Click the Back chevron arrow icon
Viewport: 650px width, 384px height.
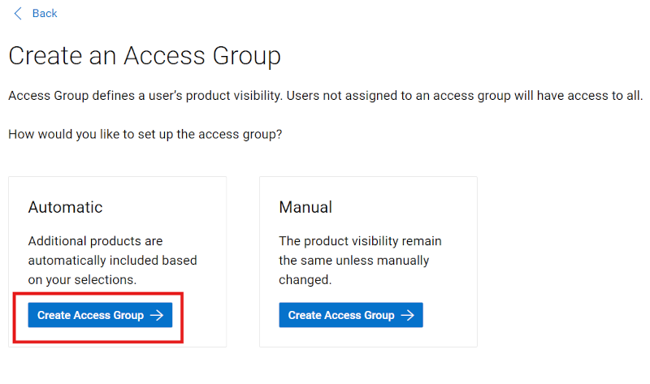coord(19,13)
